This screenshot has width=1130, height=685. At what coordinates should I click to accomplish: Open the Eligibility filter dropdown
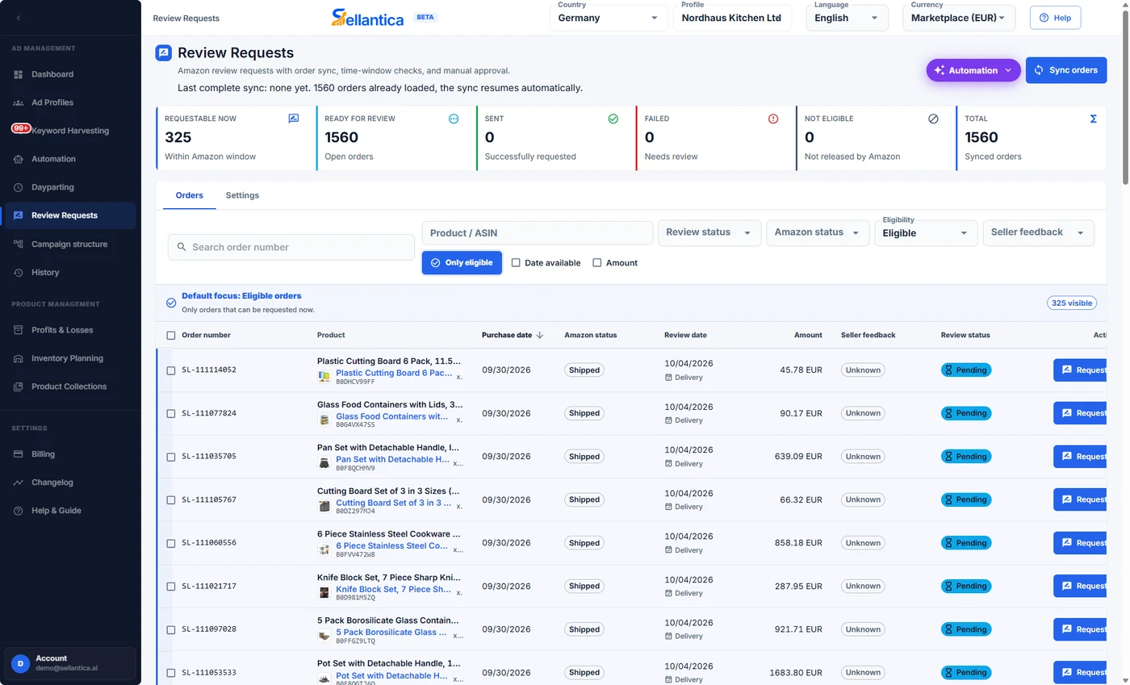[x=926, y=233]
